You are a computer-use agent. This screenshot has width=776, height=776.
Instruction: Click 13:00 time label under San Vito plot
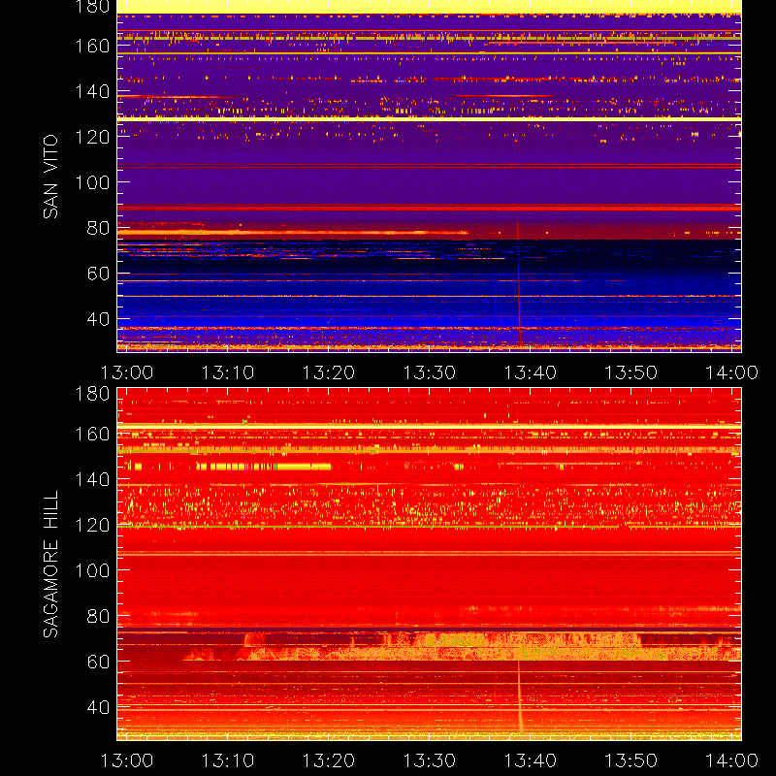[x=127, y=372]
